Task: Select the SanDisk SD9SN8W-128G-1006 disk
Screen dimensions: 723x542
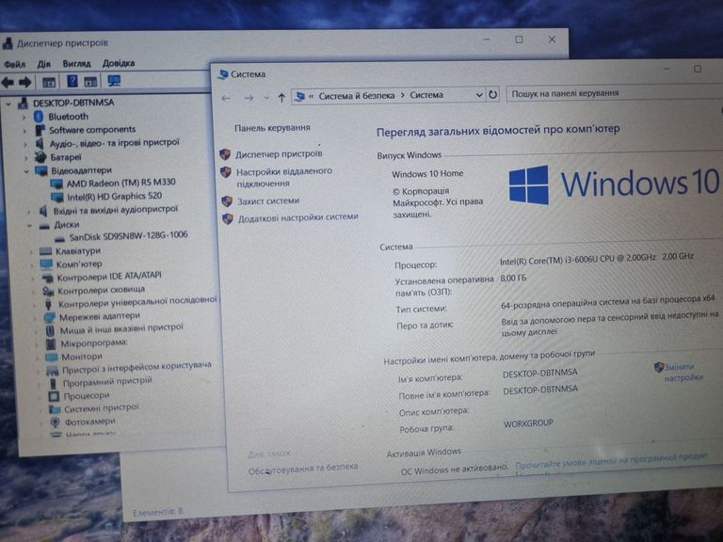Action: click(x=128, y=236)
